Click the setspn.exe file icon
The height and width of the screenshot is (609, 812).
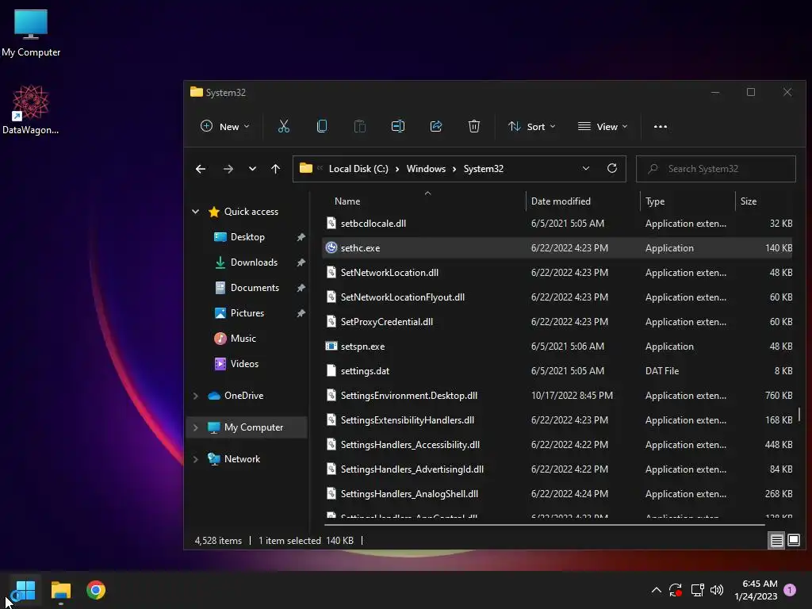click(x=331, y=346)
